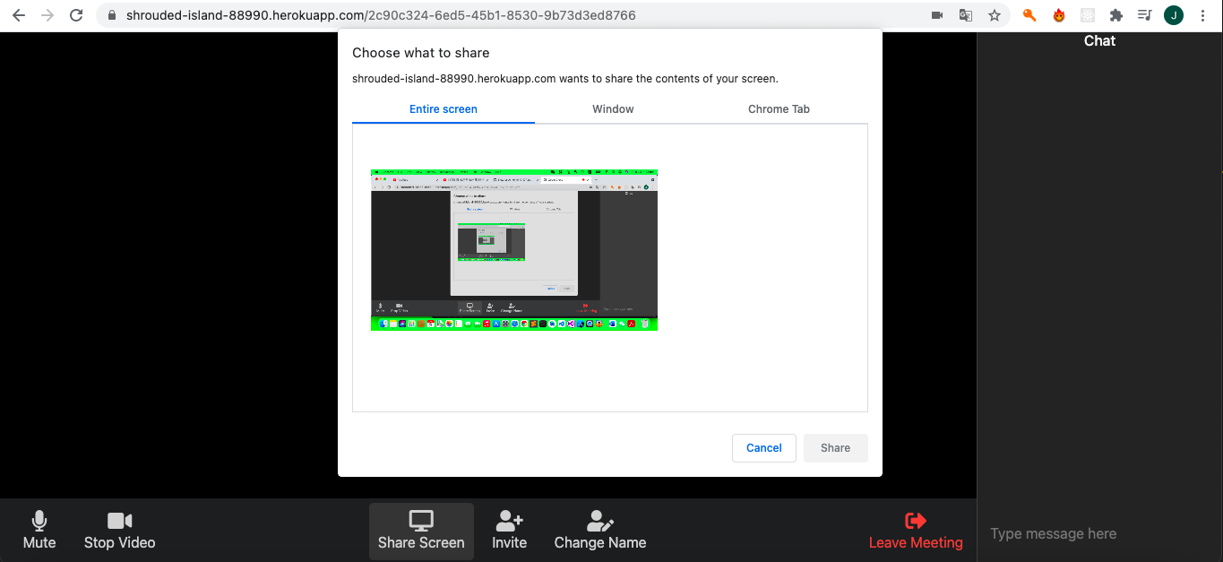
Task: Open site information via the padlock
Action: (110, 14)
